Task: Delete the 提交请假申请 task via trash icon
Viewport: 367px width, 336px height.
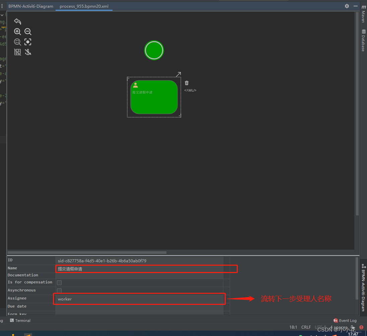Action: tap(187, 83)
